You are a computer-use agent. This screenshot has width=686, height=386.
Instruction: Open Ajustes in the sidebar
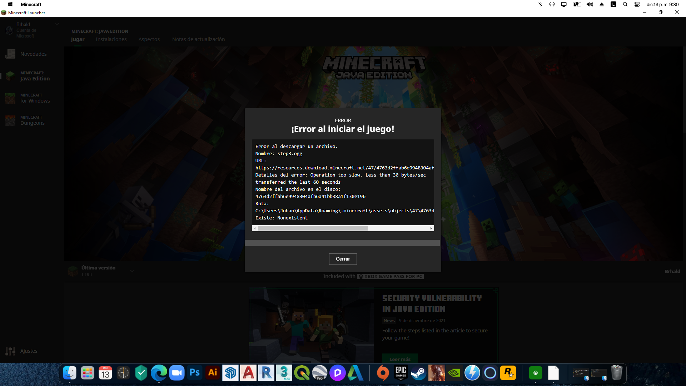coord(29,351)
